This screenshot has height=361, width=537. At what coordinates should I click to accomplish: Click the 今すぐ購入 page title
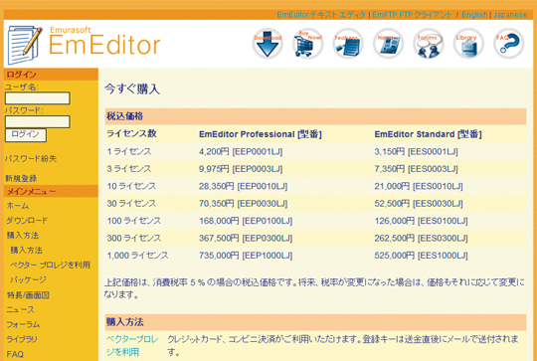pyautogui.click(x=132, y=89)
